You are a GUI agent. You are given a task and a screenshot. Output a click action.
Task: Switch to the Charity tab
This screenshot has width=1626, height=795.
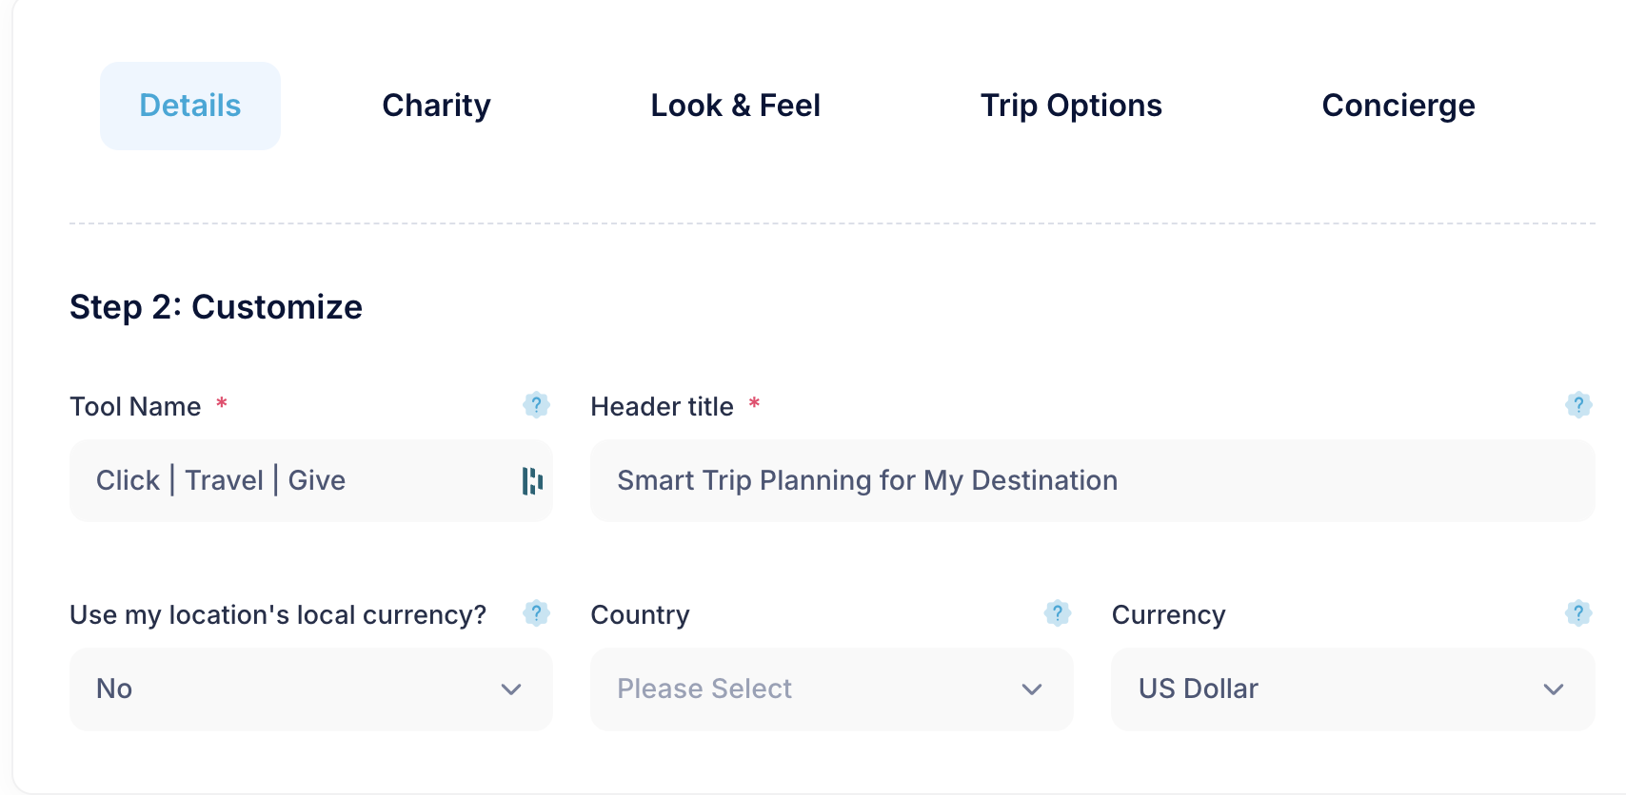point(436,106)
